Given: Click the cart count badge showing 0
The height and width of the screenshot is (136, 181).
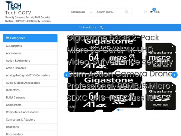Looking at the screenshot, I should (x=154, y=9).
